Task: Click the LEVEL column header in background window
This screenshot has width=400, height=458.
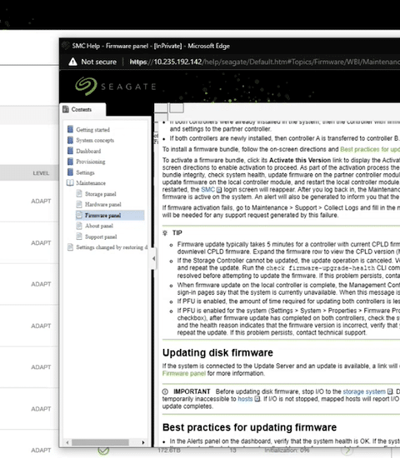Action: (x=41, y=173)
